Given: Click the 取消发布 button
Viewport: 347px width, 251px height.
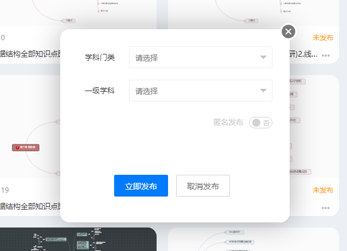Looking at the screenshot, I should [203, 186].
